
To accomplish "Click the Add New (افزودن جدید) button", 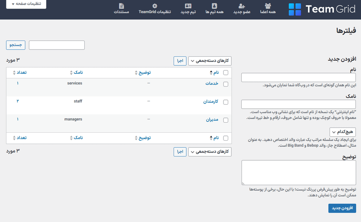I will pos(342,208).
